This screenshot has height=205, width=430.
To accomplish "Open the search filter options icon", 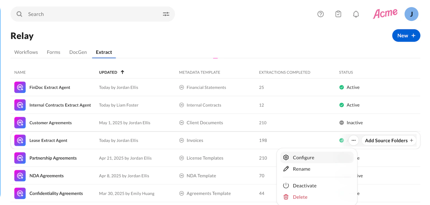I will pyautogui.click(x=166, y=14).
